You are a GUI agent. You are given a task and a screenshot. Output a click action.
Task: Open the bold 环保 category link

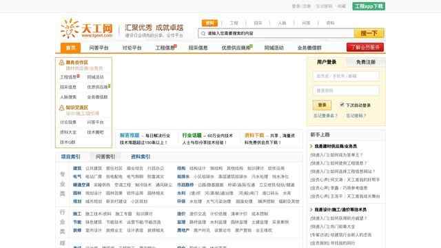[x=181, y=201]
